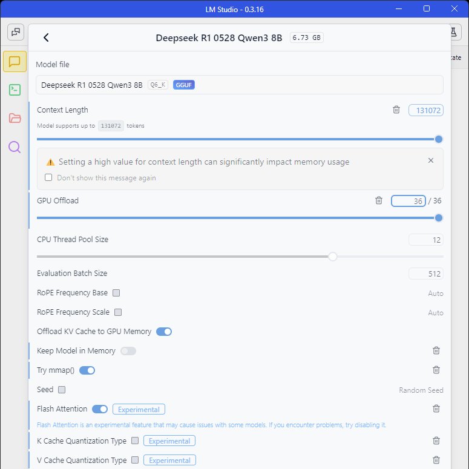Viewport: 469px width, 469px height.
Task: Click Auto value for RoPE Frequency Base
Action: point(436,294)
